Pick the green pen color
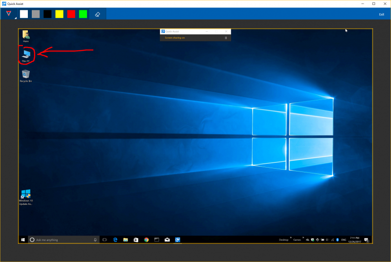This screenshot has width=391, height=262. (x=83, y=14)
